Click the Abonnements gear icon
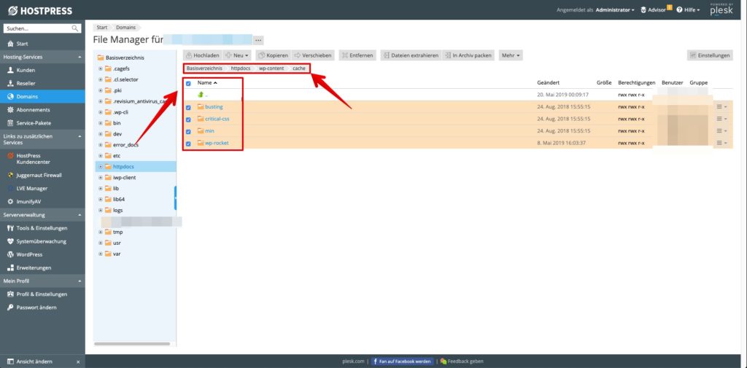Image resolution: width=747 pixels, height=368 pixels. [x=10, y=109]
